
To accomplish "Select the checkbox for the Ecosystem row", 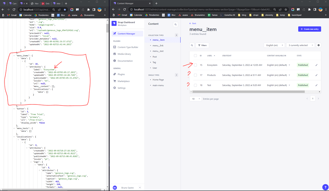I will 196,65.
